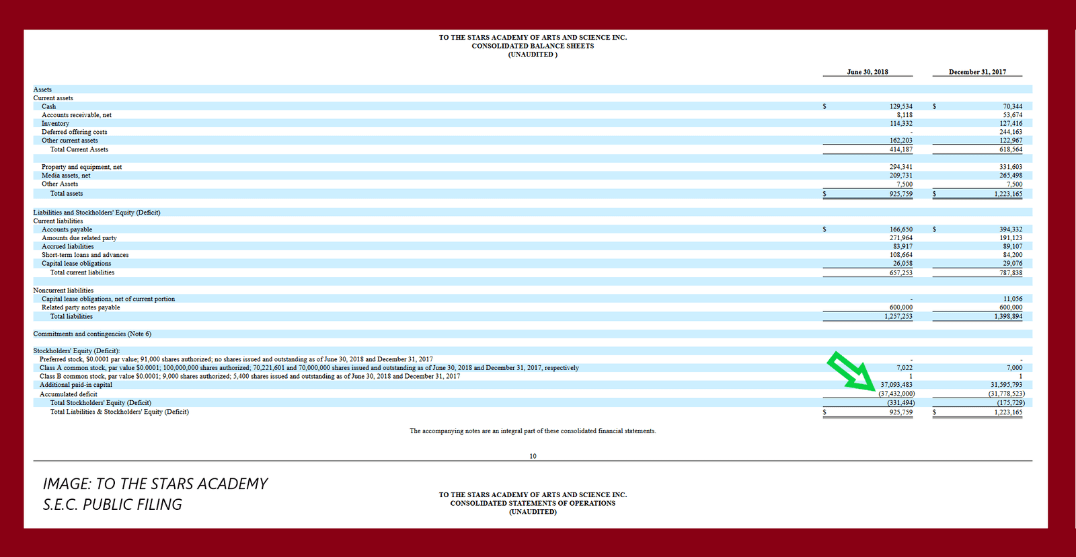Select total current assets value 618,564
The height and width of the screenshot is (557, 1076).
coord(1011,149)
